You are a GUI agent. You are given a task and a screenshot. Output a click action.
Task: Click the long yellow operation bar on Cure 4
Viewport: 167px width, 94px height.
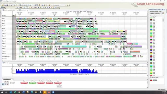33,39
